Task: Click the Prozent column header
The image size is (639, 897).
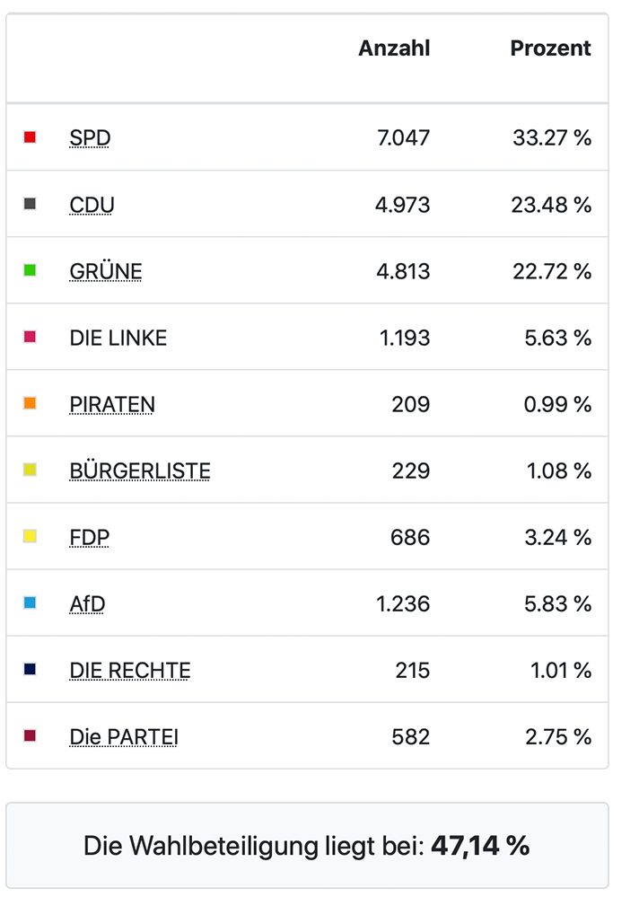Action: (x=550, y=48)
